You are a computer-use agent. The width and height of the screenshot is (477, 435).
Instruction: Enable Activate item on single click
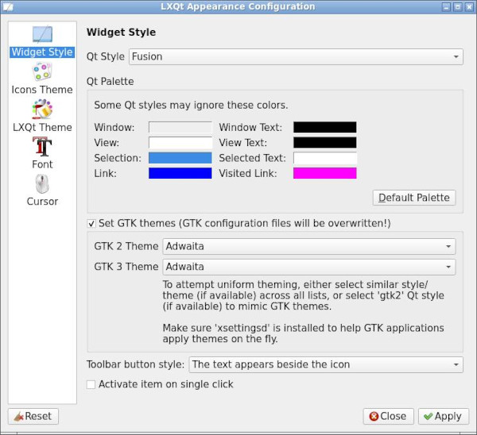91,384
